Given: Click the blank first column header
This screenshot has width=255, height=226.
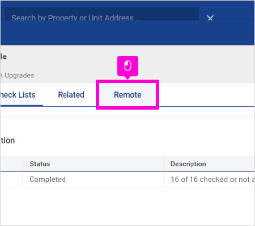Looking at the screenshot, I should [x=11, y=164].
